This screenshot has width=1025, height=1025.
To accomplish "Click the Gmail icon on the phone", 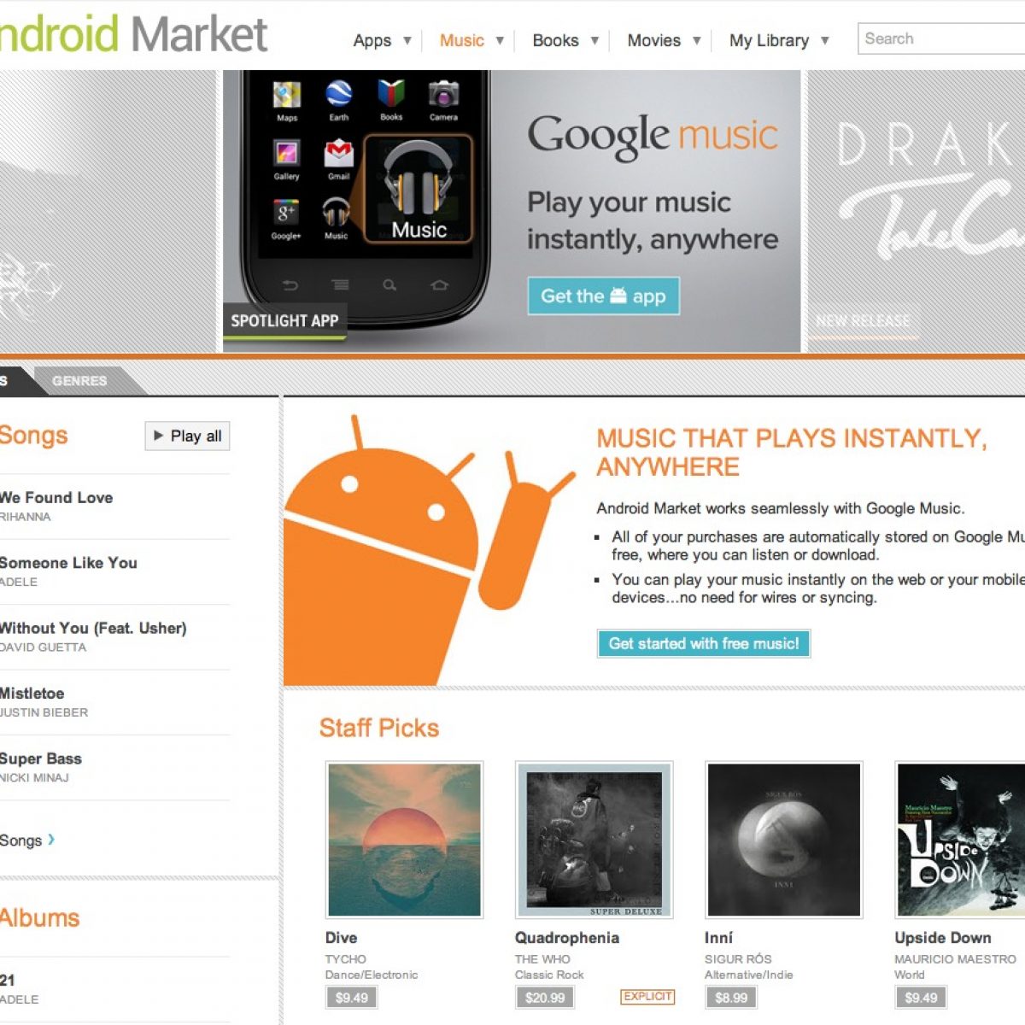I will (x=339, y=154).
